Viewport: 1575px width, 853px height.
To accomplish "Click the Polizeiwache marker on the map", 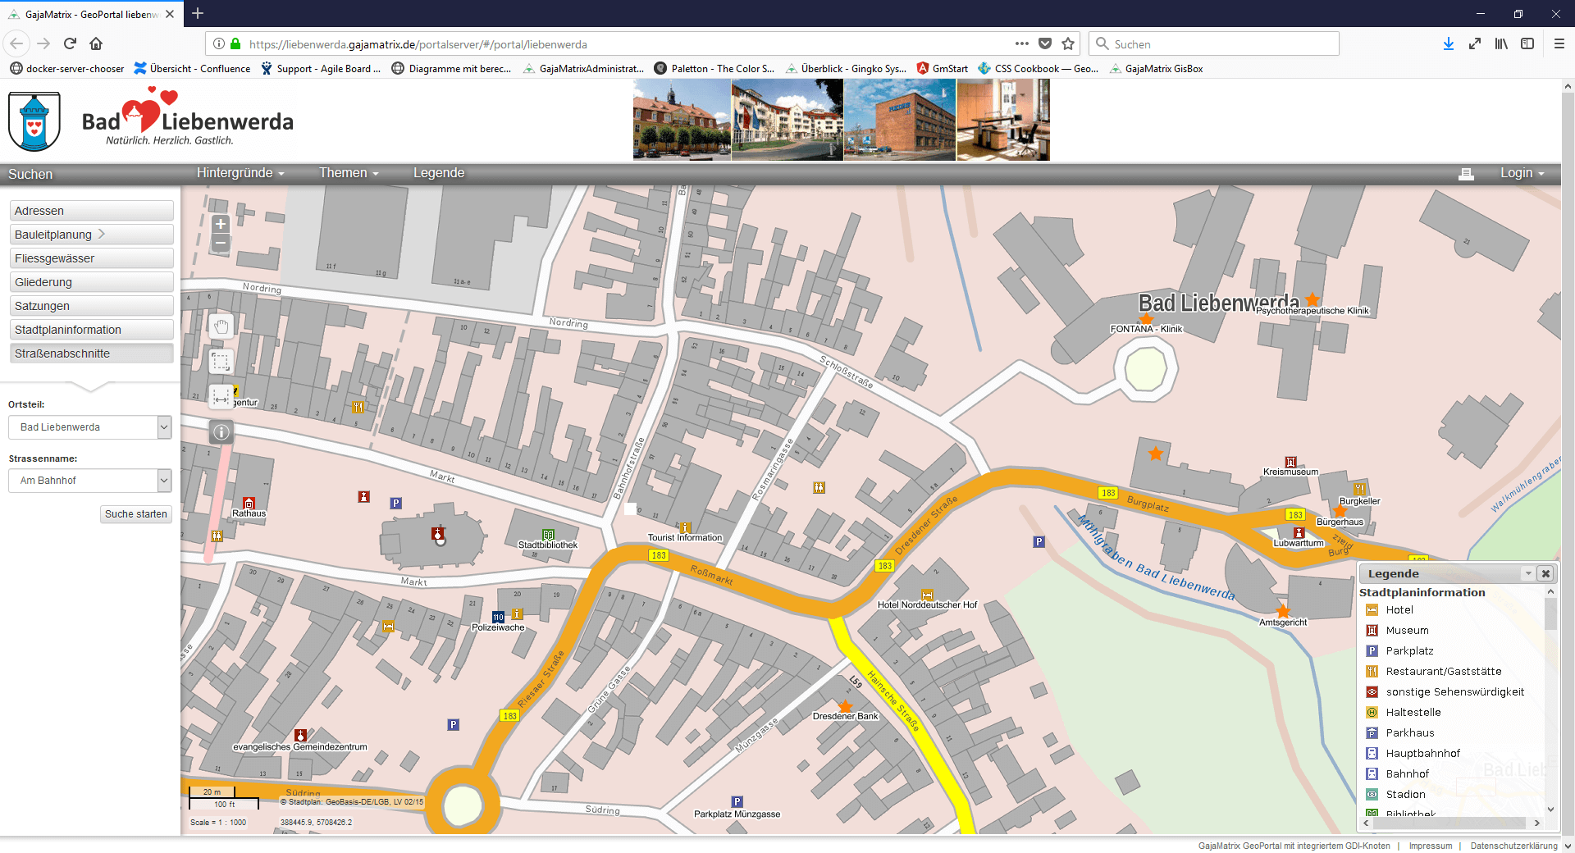I will (x=498, y=617).
